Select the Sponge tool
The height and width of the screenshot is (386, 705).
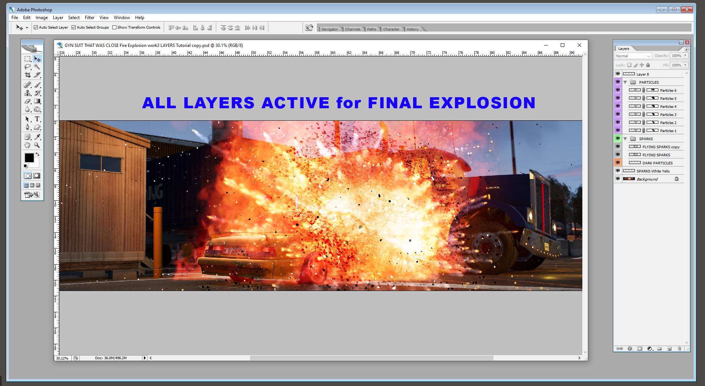(37, 109)
